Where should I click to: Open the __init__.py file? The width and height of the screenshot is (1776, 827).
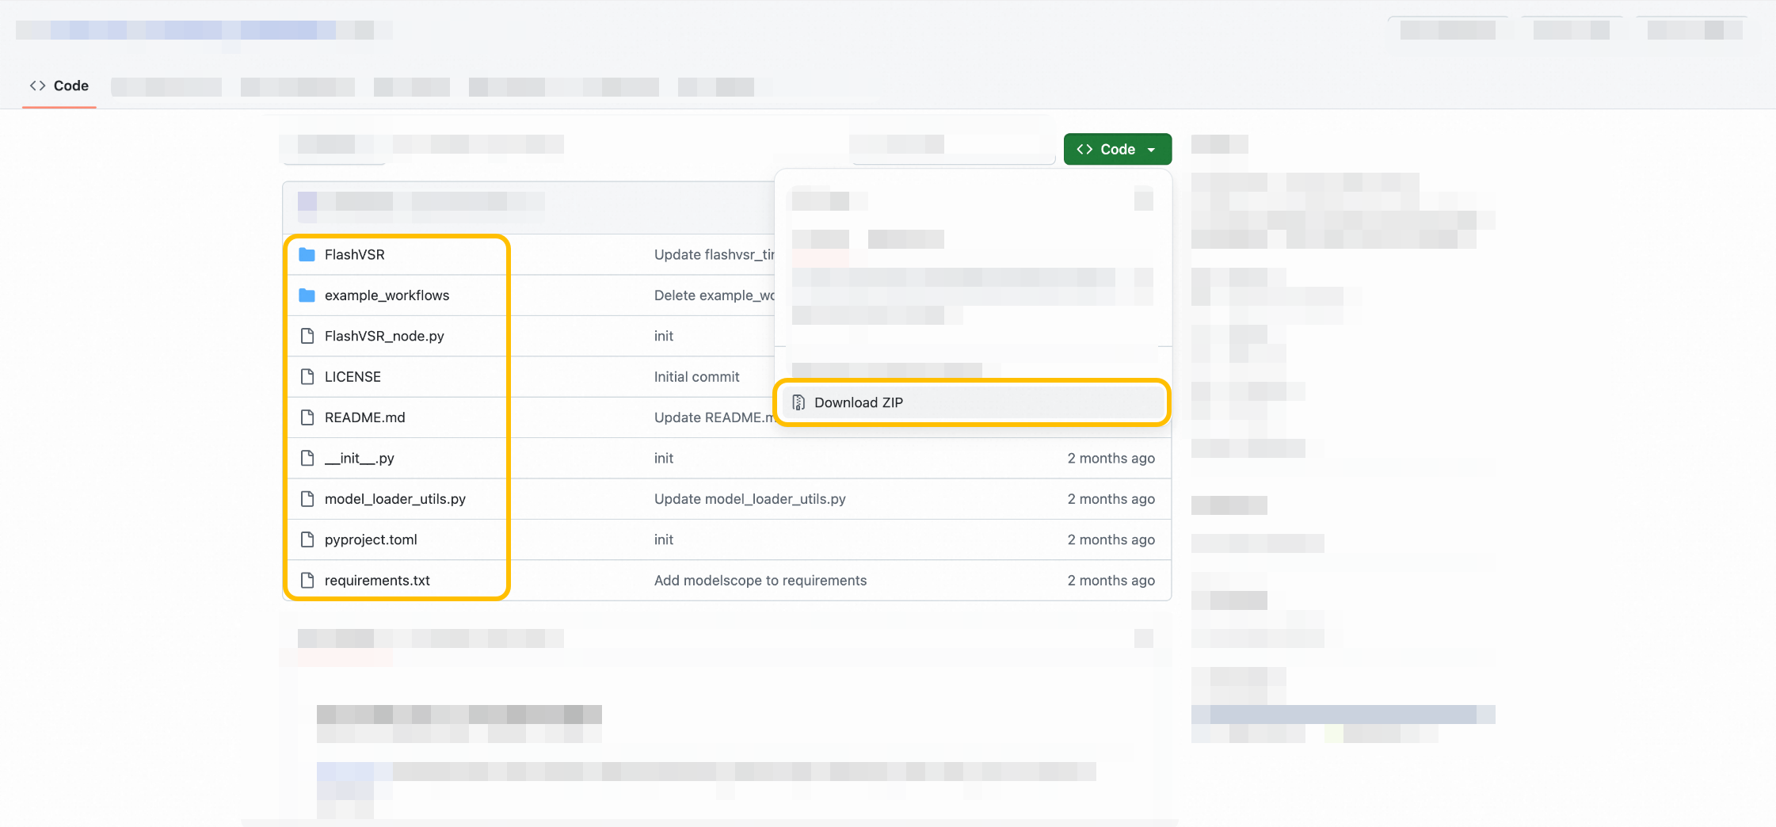pos(359,458)
